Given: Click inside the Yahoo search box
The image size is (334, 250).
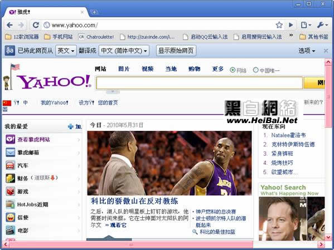Looking at the screenshot, I should click(x=199, y=83).
